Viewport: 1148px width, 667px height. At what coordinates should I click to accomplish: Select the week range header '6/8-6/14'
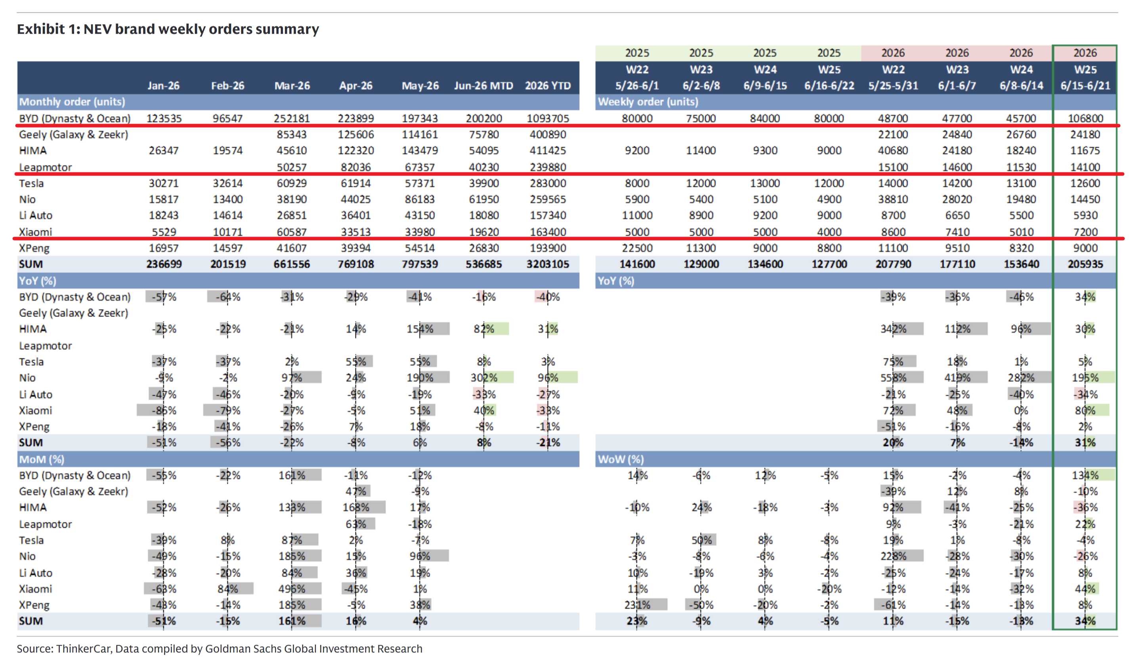[1021, 86]
